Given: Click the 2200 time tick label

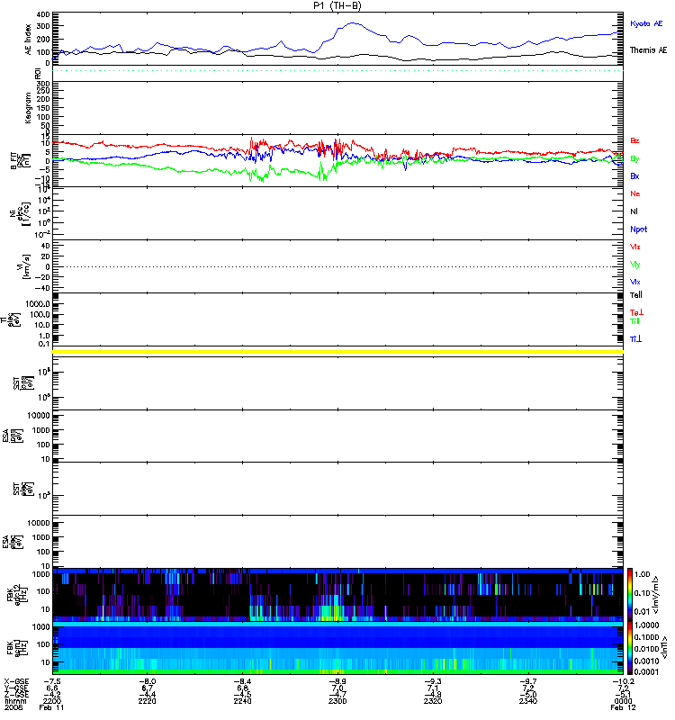Looking at the screenshot, I should click(51, 701).
